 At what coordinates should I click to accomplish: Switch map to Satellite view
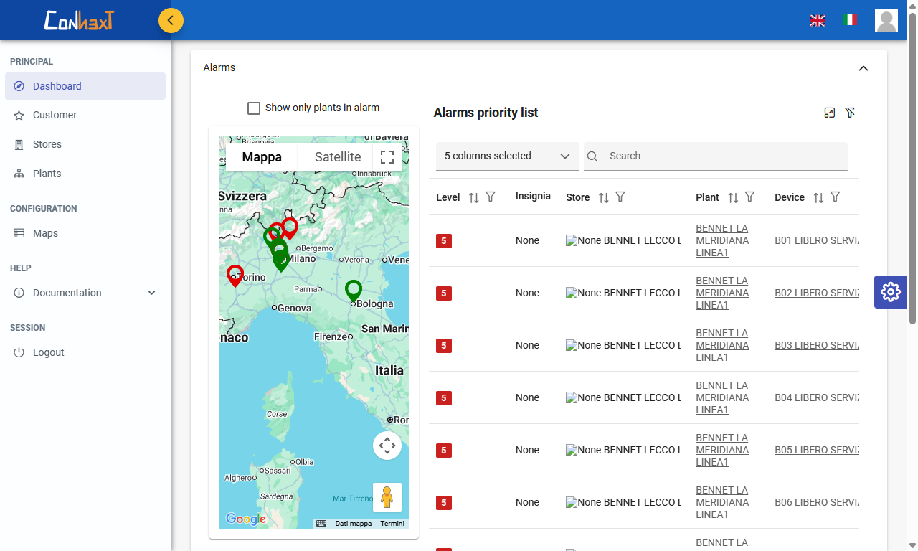337,157
